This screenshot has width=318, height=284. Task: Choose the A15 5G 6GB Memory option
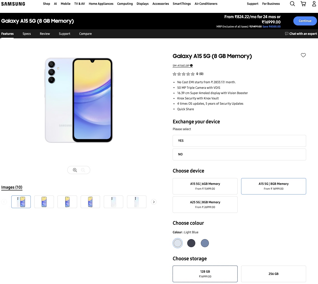205,186
